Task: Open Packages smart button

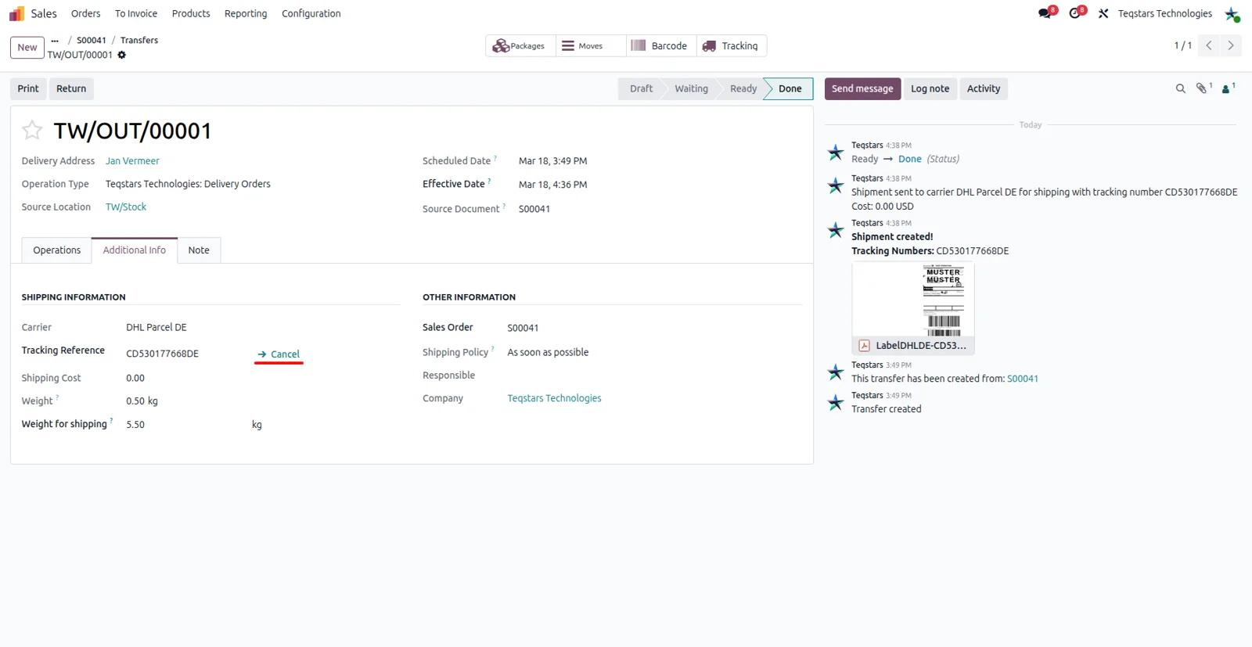Action: point(520,46)
